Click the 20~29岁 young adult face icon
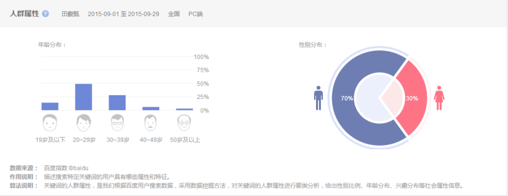The width and height of the screenshot is (508, 196). point(83,123)
